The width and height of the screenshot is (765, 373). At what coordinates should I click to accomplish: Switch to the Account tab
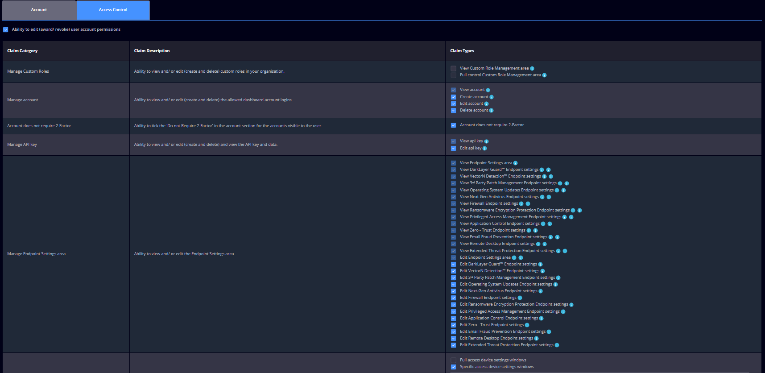[39, 10]
